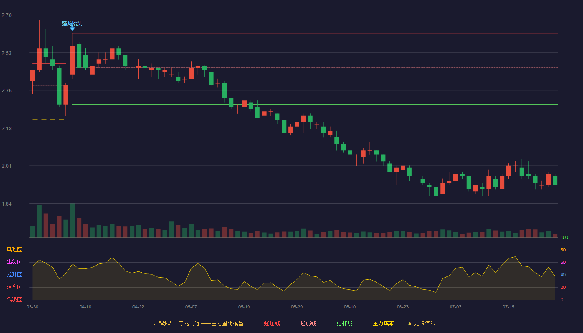Click the 04-10 date label

[85, 307]
